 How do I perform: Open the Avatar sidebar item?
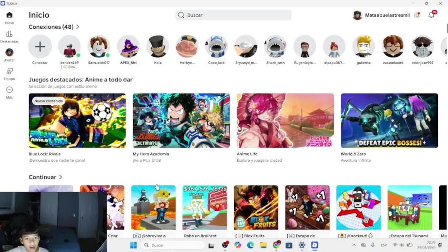pos(9,52)
